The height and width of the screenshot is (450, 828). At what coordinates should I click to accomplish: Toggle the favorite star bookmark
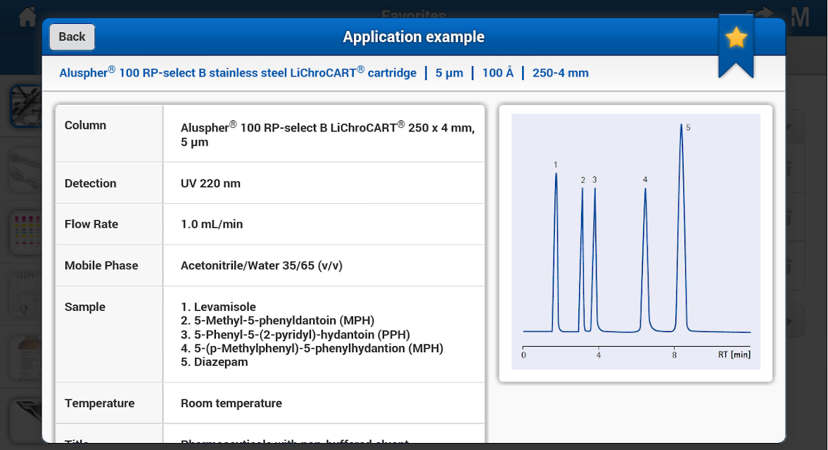[x=736, y=46]
